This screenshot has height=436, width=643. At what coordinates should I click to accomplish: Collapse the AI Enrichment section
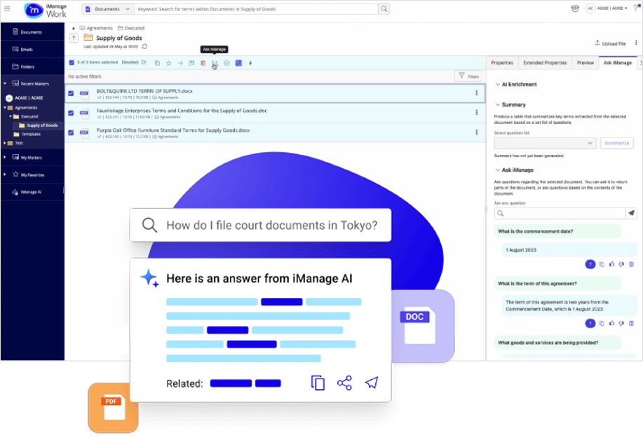[498, 84]
